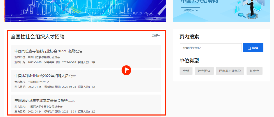The height and width of the screenshot is (117, 274).
Task: Click the 单位类型 heading
Action: click(189, 61)
